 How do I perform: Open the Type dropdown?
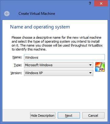pos(59,65)
